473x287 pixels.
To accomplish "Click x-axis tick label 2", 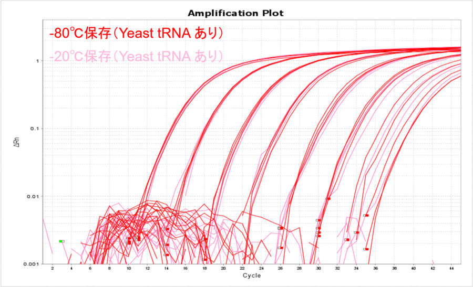I will [x=52, y=269].
